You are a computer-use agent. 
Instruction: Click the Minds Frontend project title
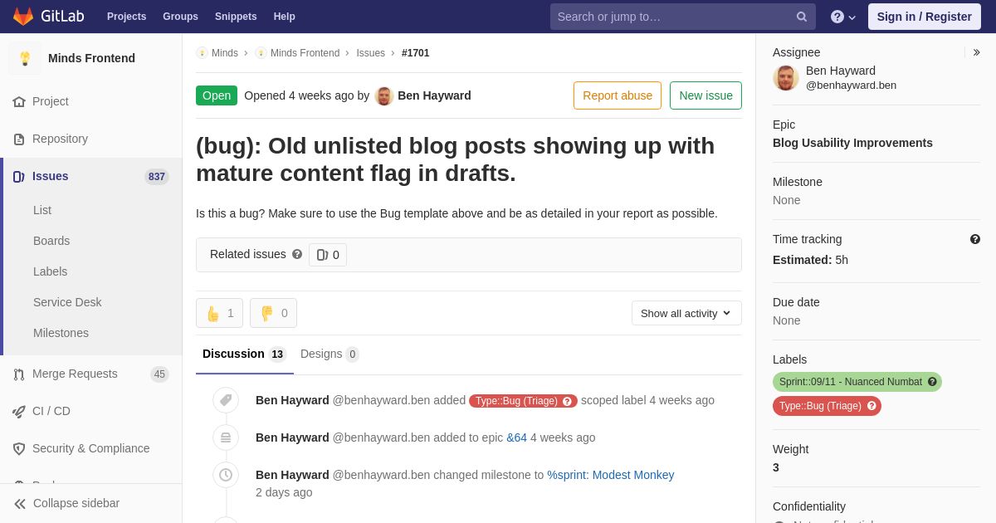(91, 58)
